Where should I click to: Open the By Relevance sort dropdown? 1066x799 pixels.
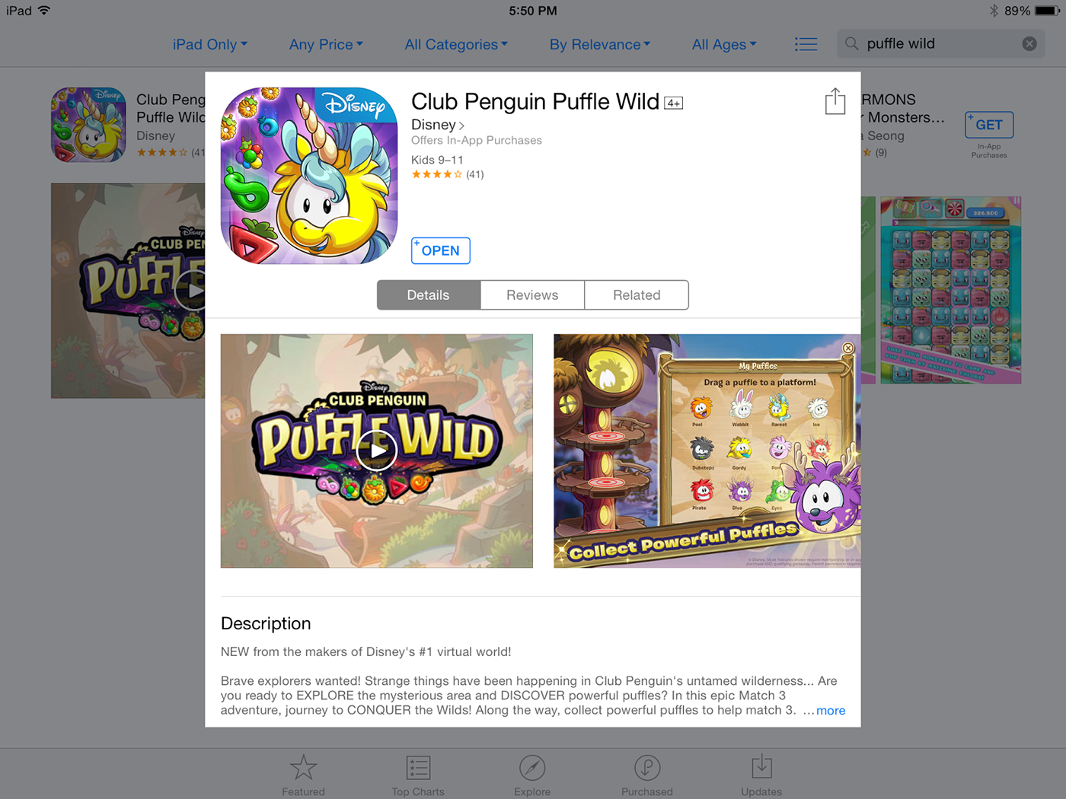600,44
